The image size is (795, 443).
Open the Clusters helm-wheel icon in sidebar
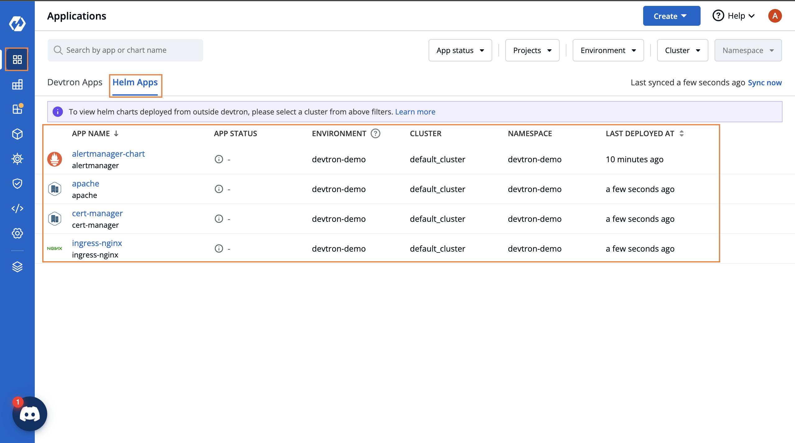[x=17, y=159]
